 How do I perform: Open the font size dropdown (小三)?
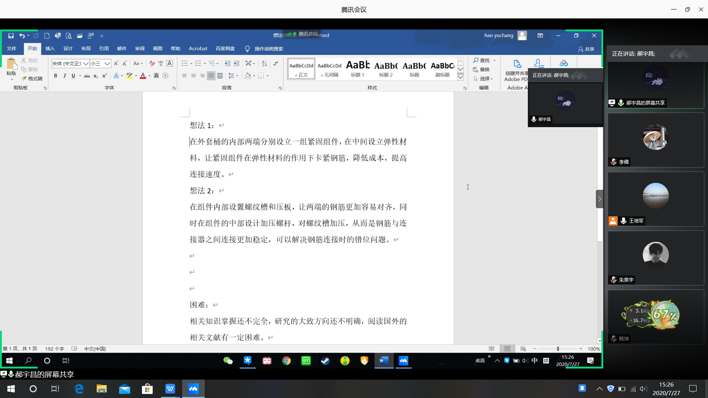tap(107, 63)
